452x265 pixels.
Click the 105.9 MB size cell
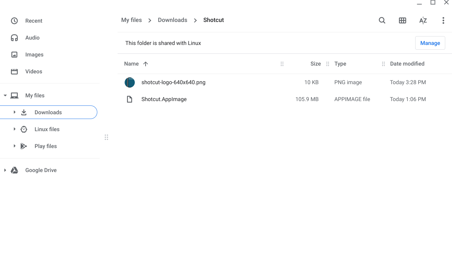(307, 99)
